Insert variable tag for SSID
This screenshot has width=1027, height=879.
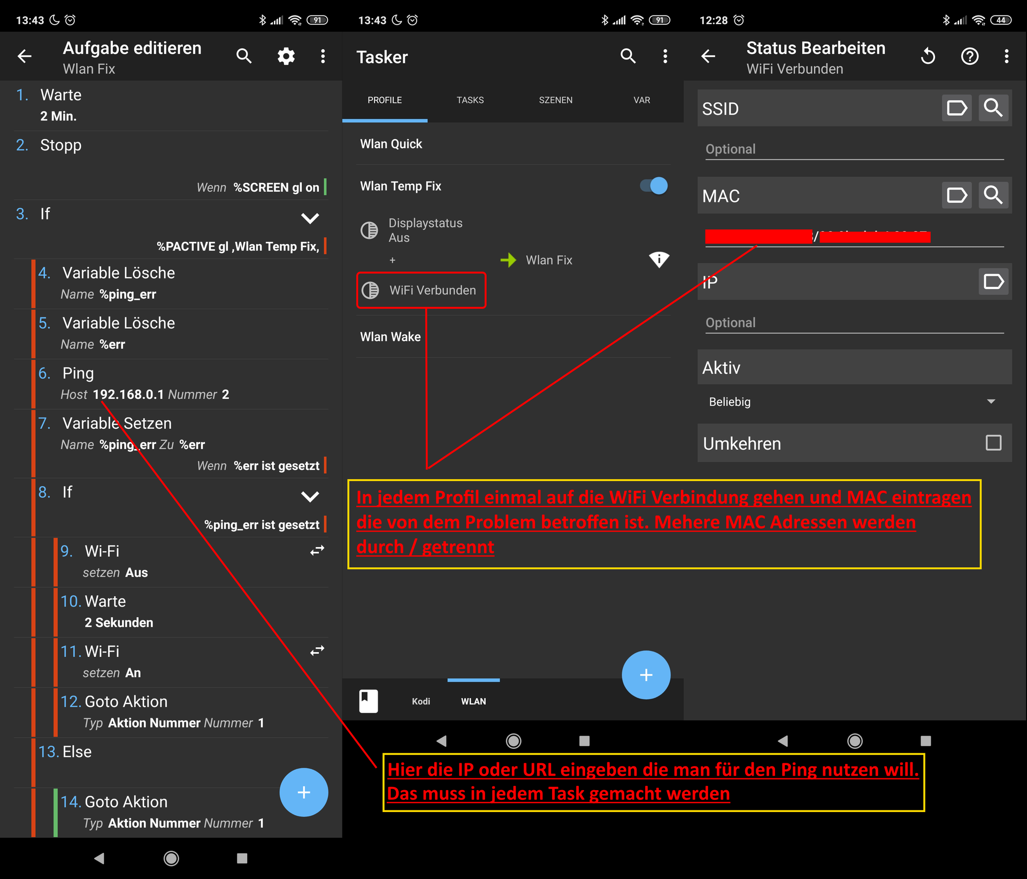coord(956,108)
